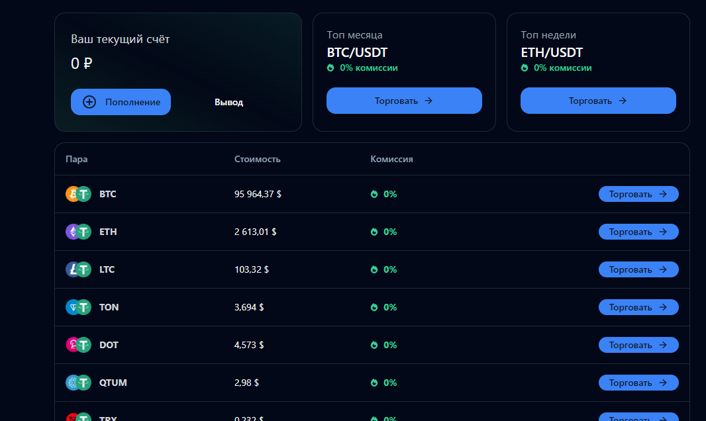Start trading in the TON row
This screenshot has height=421, width=706.
638,307
